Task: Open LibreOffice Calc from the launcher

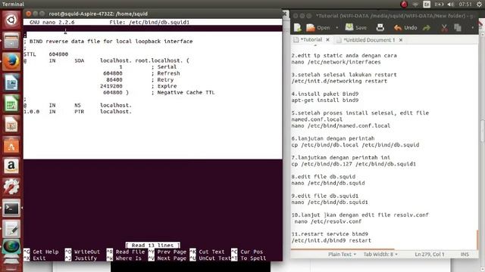Action: pos(11,104)
